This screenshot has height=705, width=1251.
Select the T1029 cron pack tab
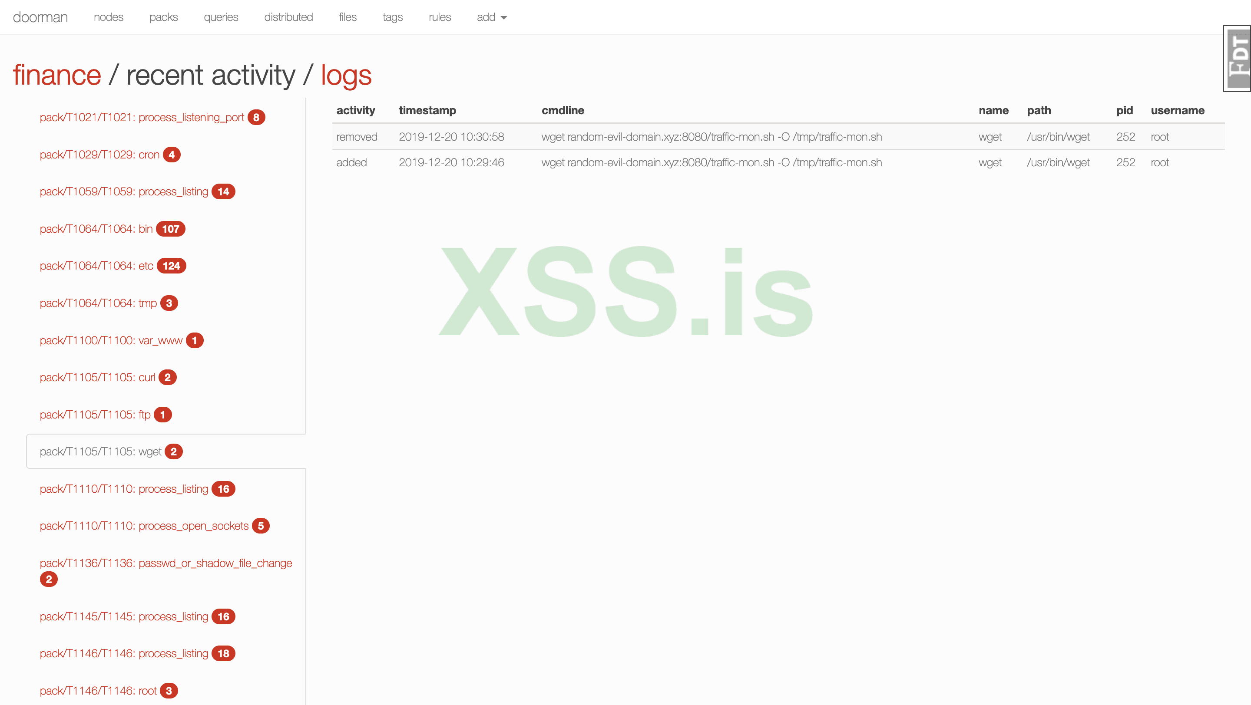coord(99,155)
